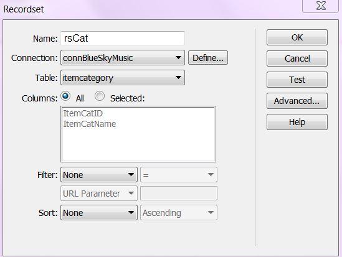Click Define connection button
This screenshot has height=257, width=342.
pyautogui.click(x=208, y=58)
